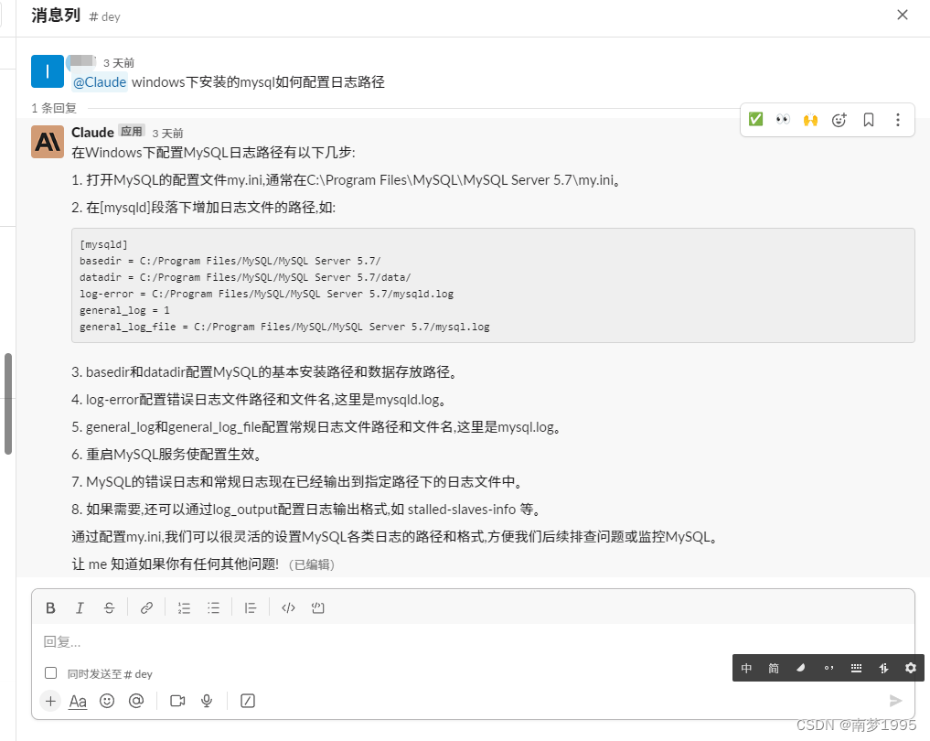The height and width of the screenshot is (741, 930).
Task: Click the @Claude mention link
Action: click(100, 81)
